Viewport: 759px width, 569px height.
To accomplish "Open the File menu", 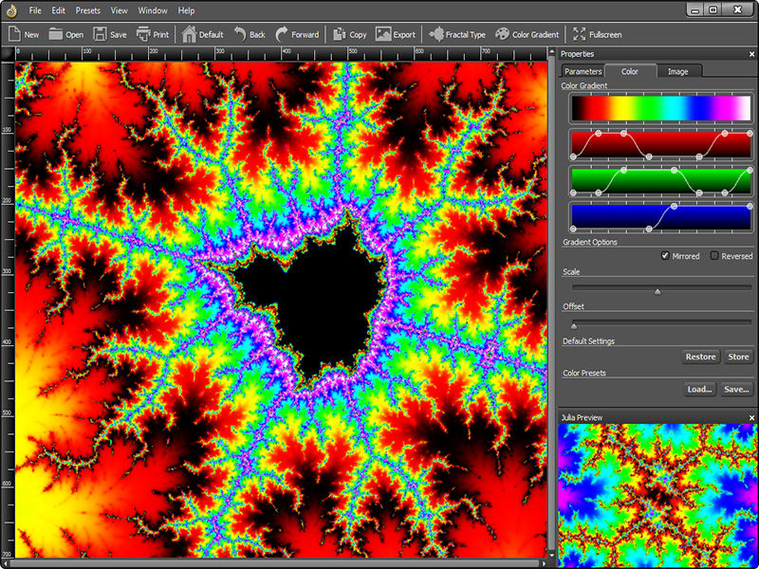I will pos(35,10).
